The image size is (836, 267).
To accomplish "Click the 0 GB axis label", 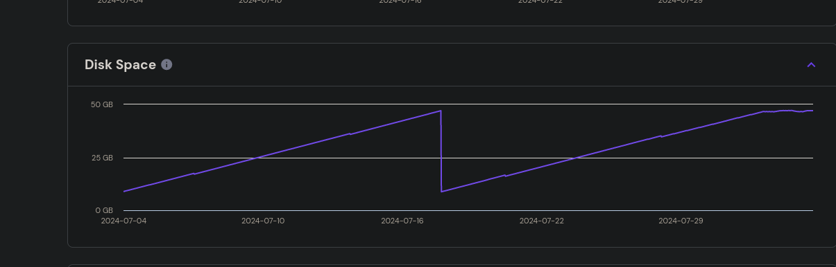I will [104, 210].
